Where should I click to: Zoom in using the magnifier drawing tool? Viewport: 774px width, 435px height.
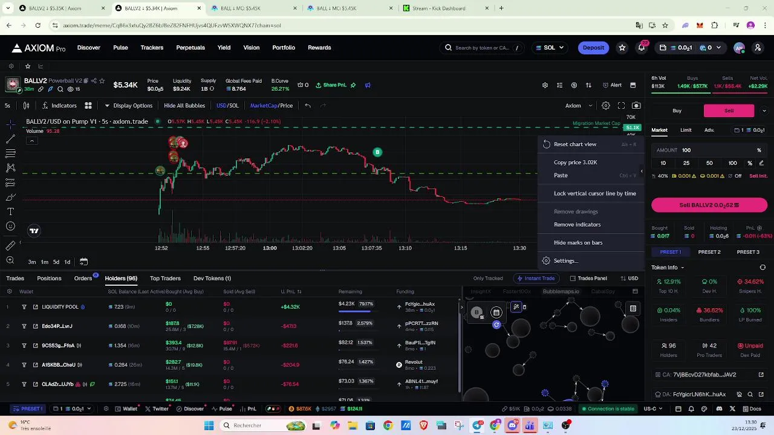10,260
